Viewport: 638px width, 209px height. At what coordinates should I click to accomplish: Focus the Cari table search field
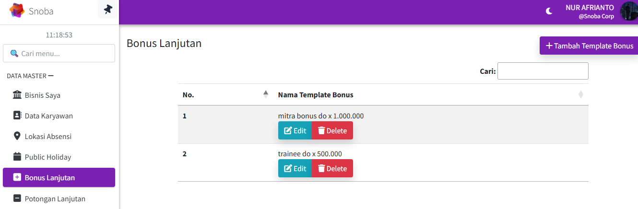pyautogui.click(x=543, y=71)
